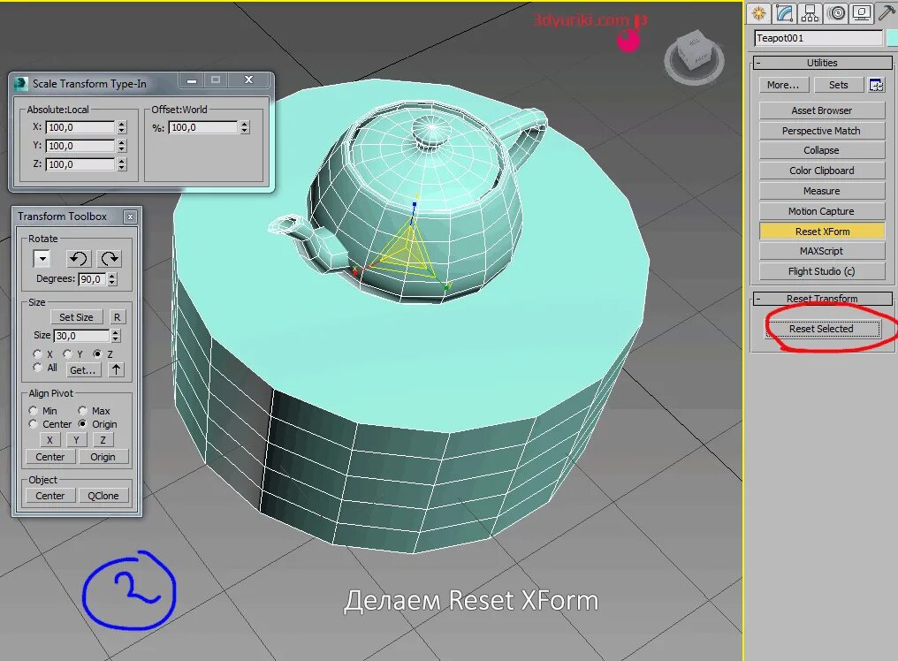This screenshot has height=661, width=898.
Task: Open the rotate axis dropdown in Transform Toolbox
Action: coord(42,259)
